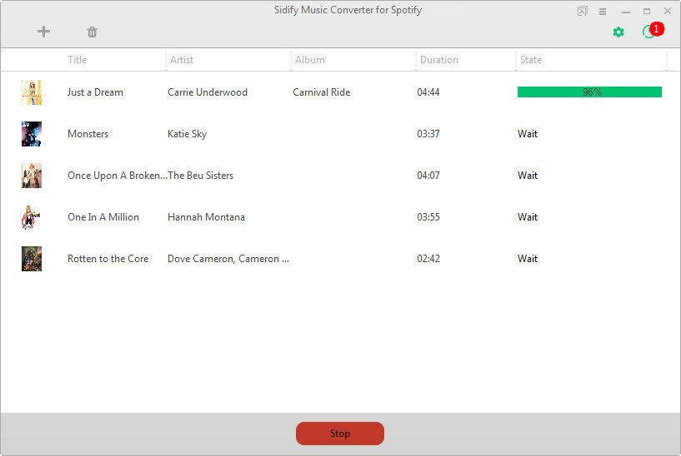Click the artist Carrie Underwood
The image size is (681, 456).
(x=208, y=92)
